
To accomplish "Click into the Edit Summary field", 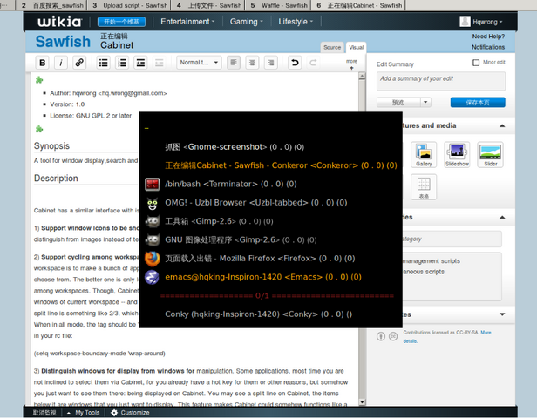I will [x=441, y=81].
